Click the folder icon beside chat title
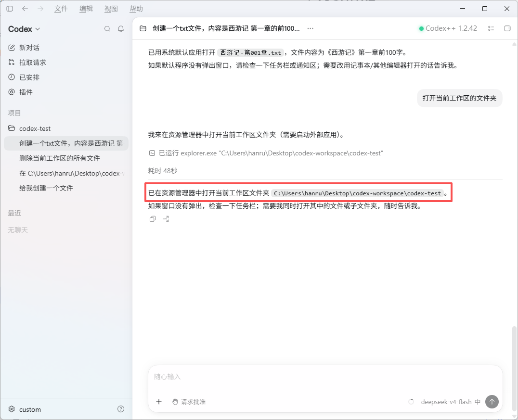This screenshot has width=518, height=420. click(x=142, y=28)
